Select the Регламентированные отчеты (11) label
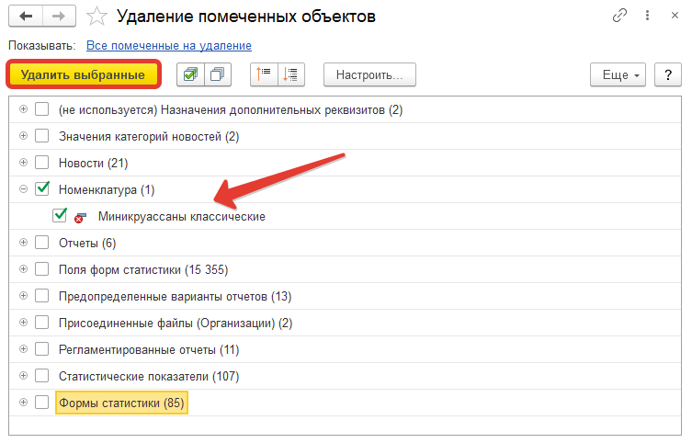The image size is (692, 443). click(149, 350)
